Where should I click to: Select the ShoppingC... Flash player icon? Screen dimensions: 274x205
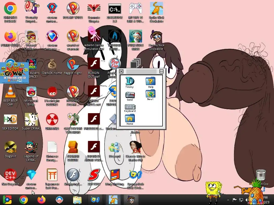(73, 177)
